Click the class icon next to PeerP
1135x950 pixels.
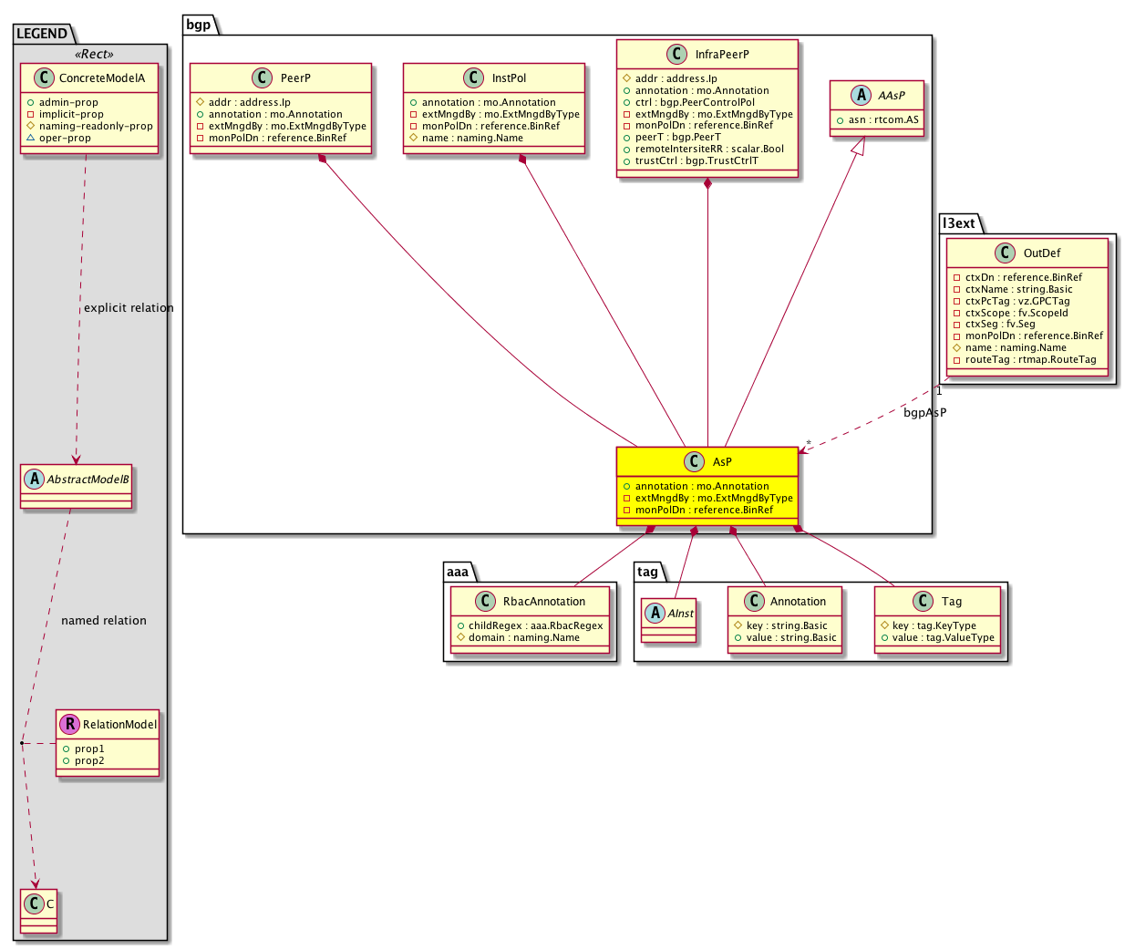click(x=263, y=78)
